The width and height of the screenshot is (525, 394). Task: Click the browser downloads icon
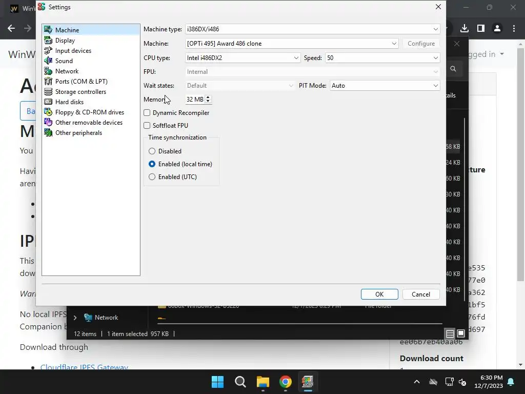click(x=465, y=28)
